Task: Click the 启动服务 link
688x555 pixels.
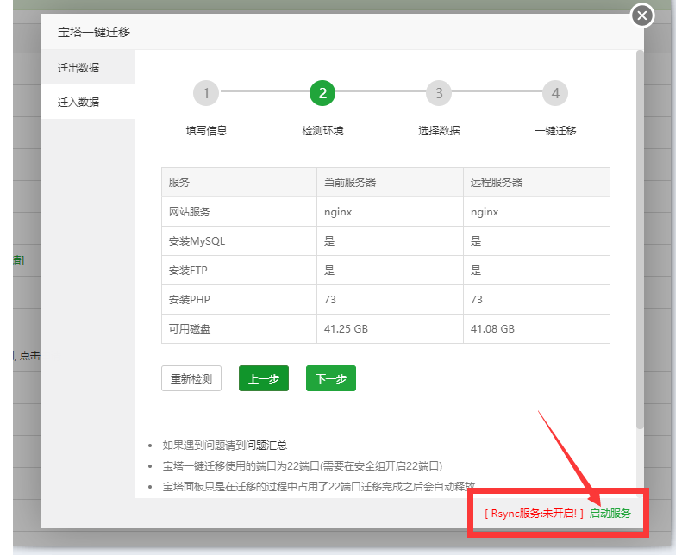Action: (610, 514)
